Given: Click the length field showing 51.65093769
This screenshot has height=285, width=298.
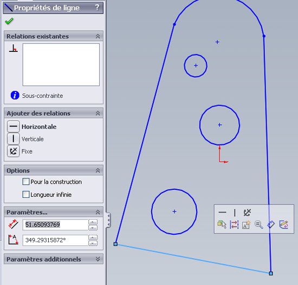Looking at the screenshot, I should (x=55, y=224).
